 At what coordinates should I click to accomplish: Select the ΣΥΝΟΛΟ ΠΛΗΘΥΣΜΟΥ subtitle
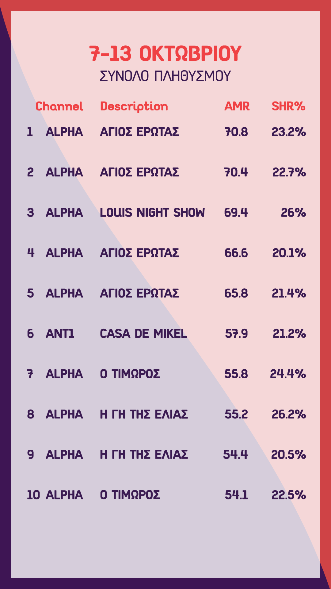coord(165,76)
